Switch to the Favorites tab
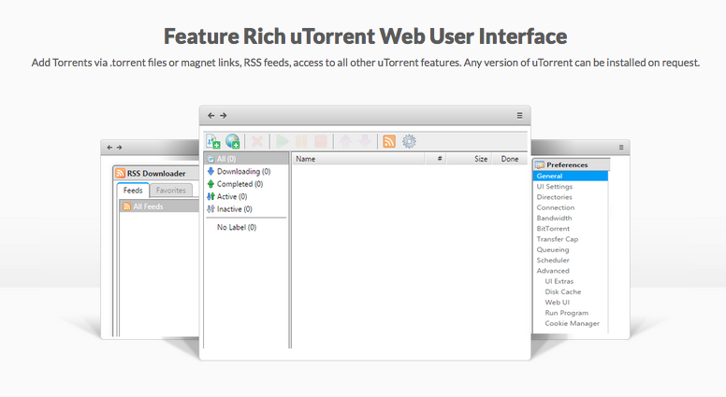726x397 pixels. [171, 191]
